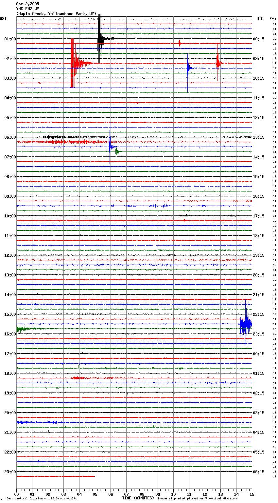Click the 03:00 MST time label
This screenshot has width=278, height=503.
coord(10,78)
